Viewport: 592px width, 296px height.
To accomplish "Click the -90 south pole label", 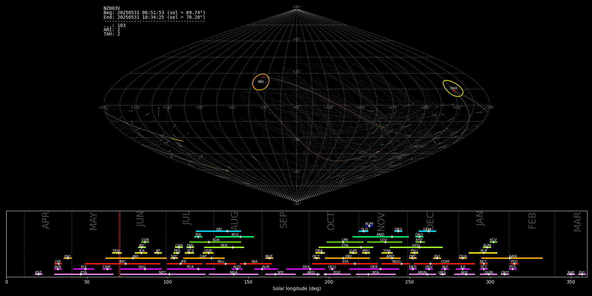I will [296, 204].
